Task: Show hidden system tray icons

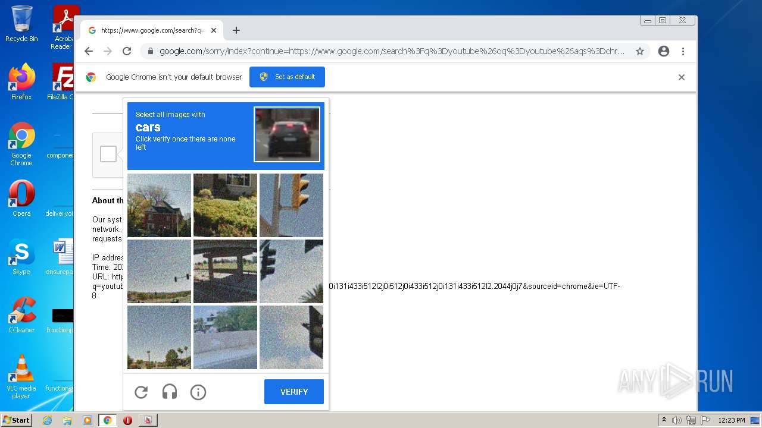Action: [x=664, y=420]
